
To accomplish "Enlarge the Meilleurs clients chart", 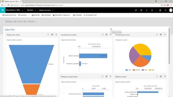I will pyautogui.click(x=165, y=77).
